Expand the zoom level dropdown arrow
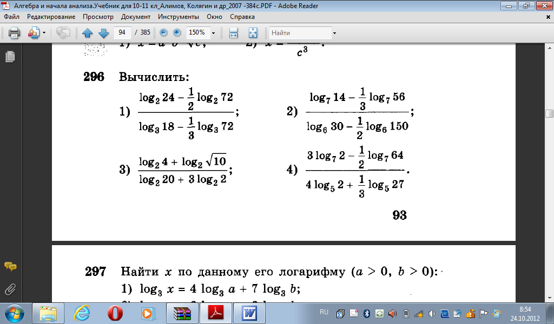Viewport: 554px width, 324px height. coord(213,33)
